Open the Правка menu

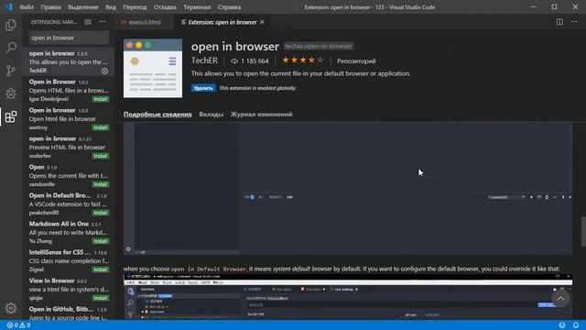click(51, 7)
